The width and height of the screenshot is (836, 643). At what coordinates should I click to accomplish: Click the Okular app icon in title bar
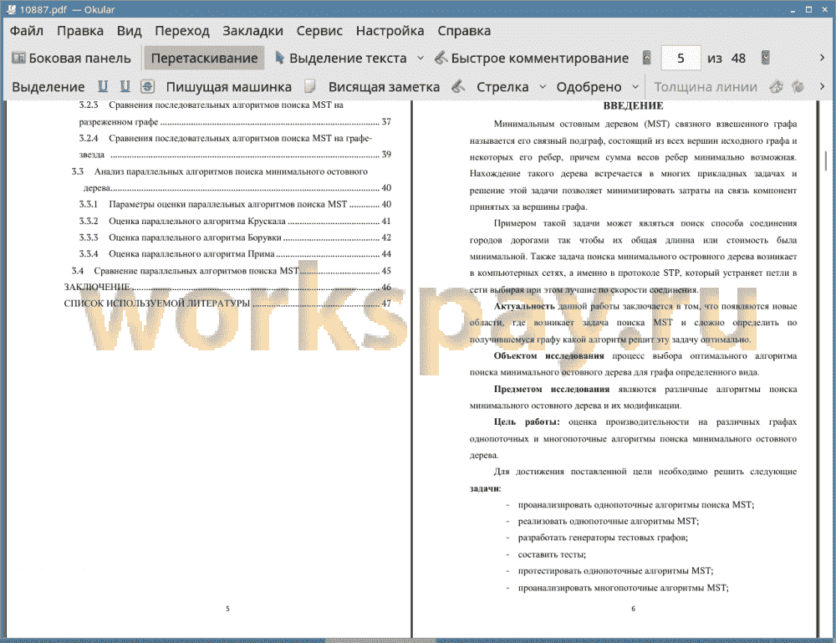11,9
